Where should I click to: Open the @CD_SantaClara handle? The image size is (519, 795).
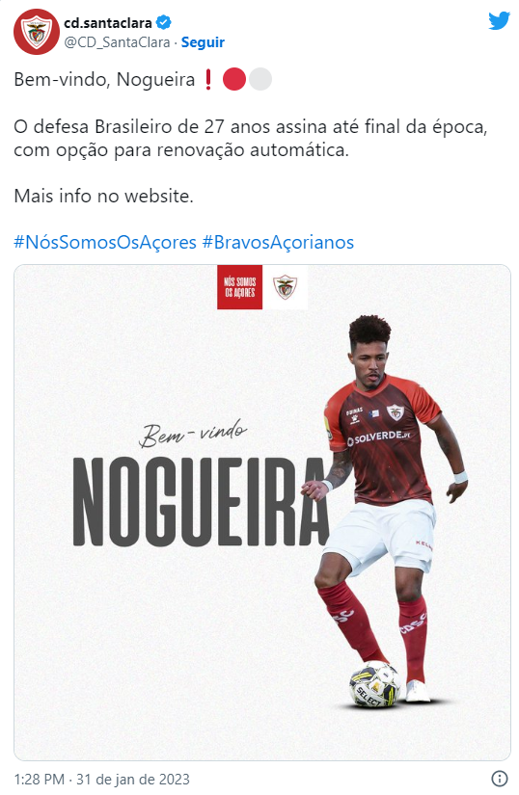coord(117,42)
